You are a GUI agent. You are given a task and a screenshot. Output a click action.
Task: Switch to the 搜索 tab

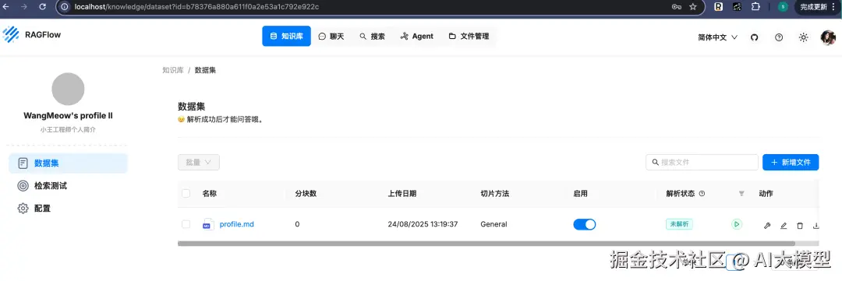372,36
